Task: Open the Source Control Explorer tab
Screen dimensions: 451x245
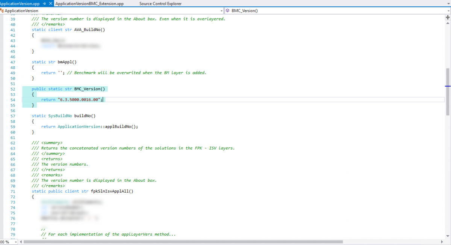Action: pyautogui.click(x=160, y=3)
